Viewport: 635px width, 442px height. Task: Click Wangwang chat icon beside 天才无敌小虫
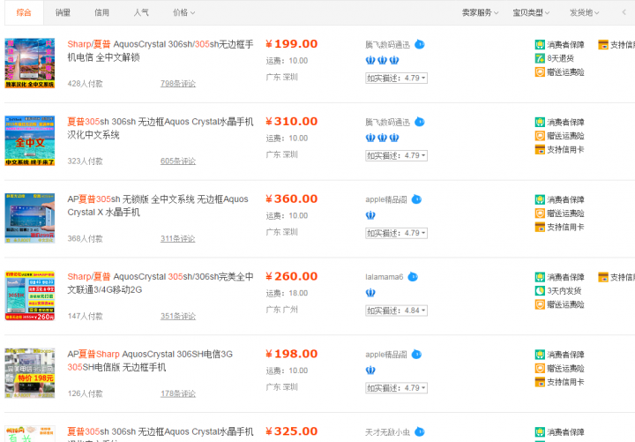point(420,431)
